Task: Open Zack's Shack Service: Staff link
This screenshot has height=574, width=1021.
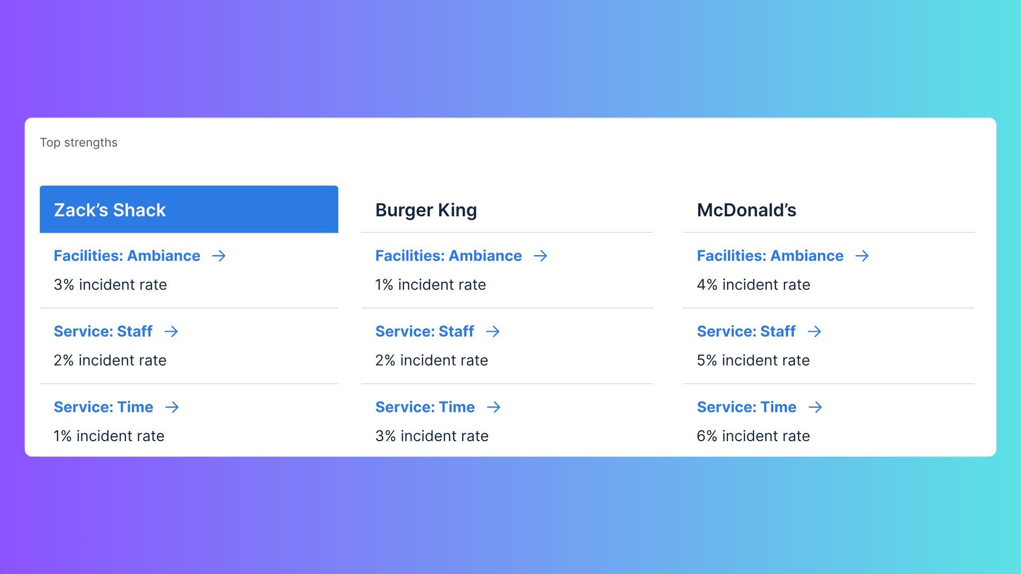Action: [103, 332]
